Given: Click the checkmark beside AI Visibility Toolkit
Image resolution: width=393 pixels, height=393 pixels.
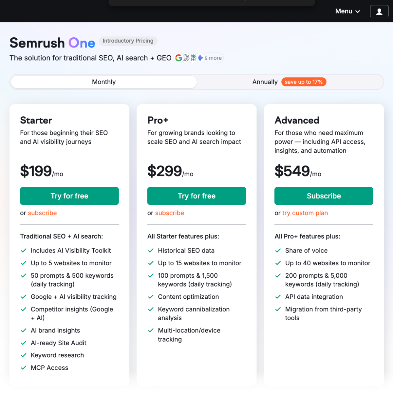Looking at the screenshot, I should [24, 250].
